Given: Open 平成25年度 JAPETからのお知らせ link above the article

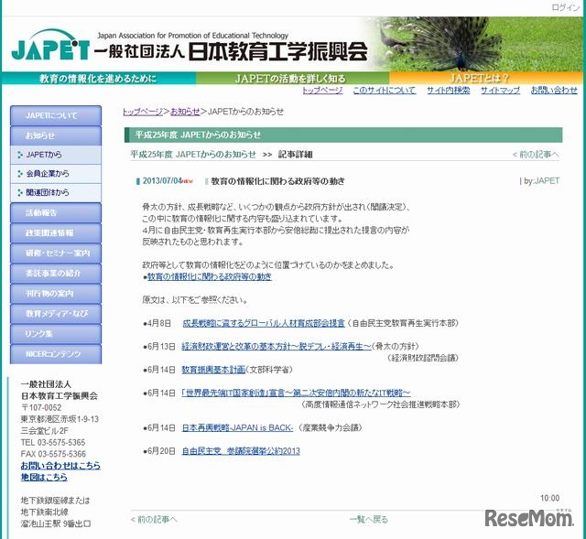Looking at the screenshot, I should click(x=193, y=155).
